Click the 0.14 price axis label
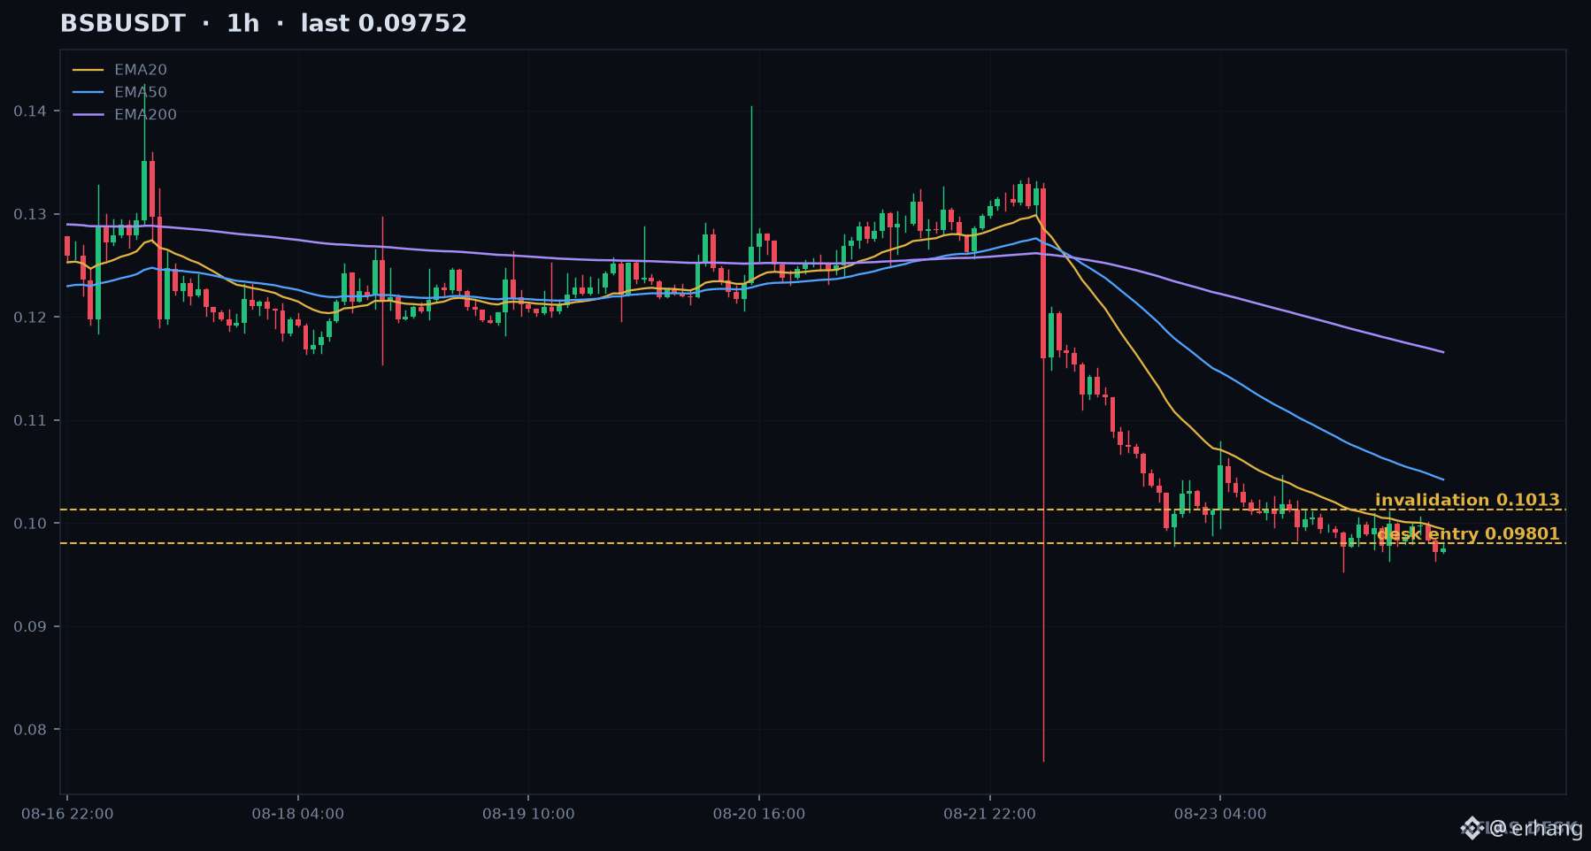This screenshot has width=1591, height=851. pos(30,111)
